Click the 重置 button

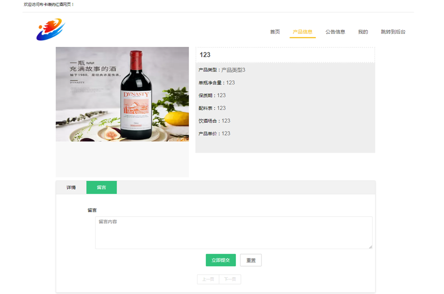(250, 260)
